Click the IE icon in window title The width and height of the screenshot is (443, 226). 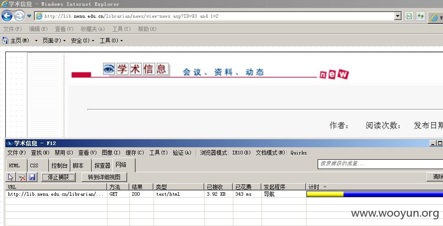click(x=4, y=4)
